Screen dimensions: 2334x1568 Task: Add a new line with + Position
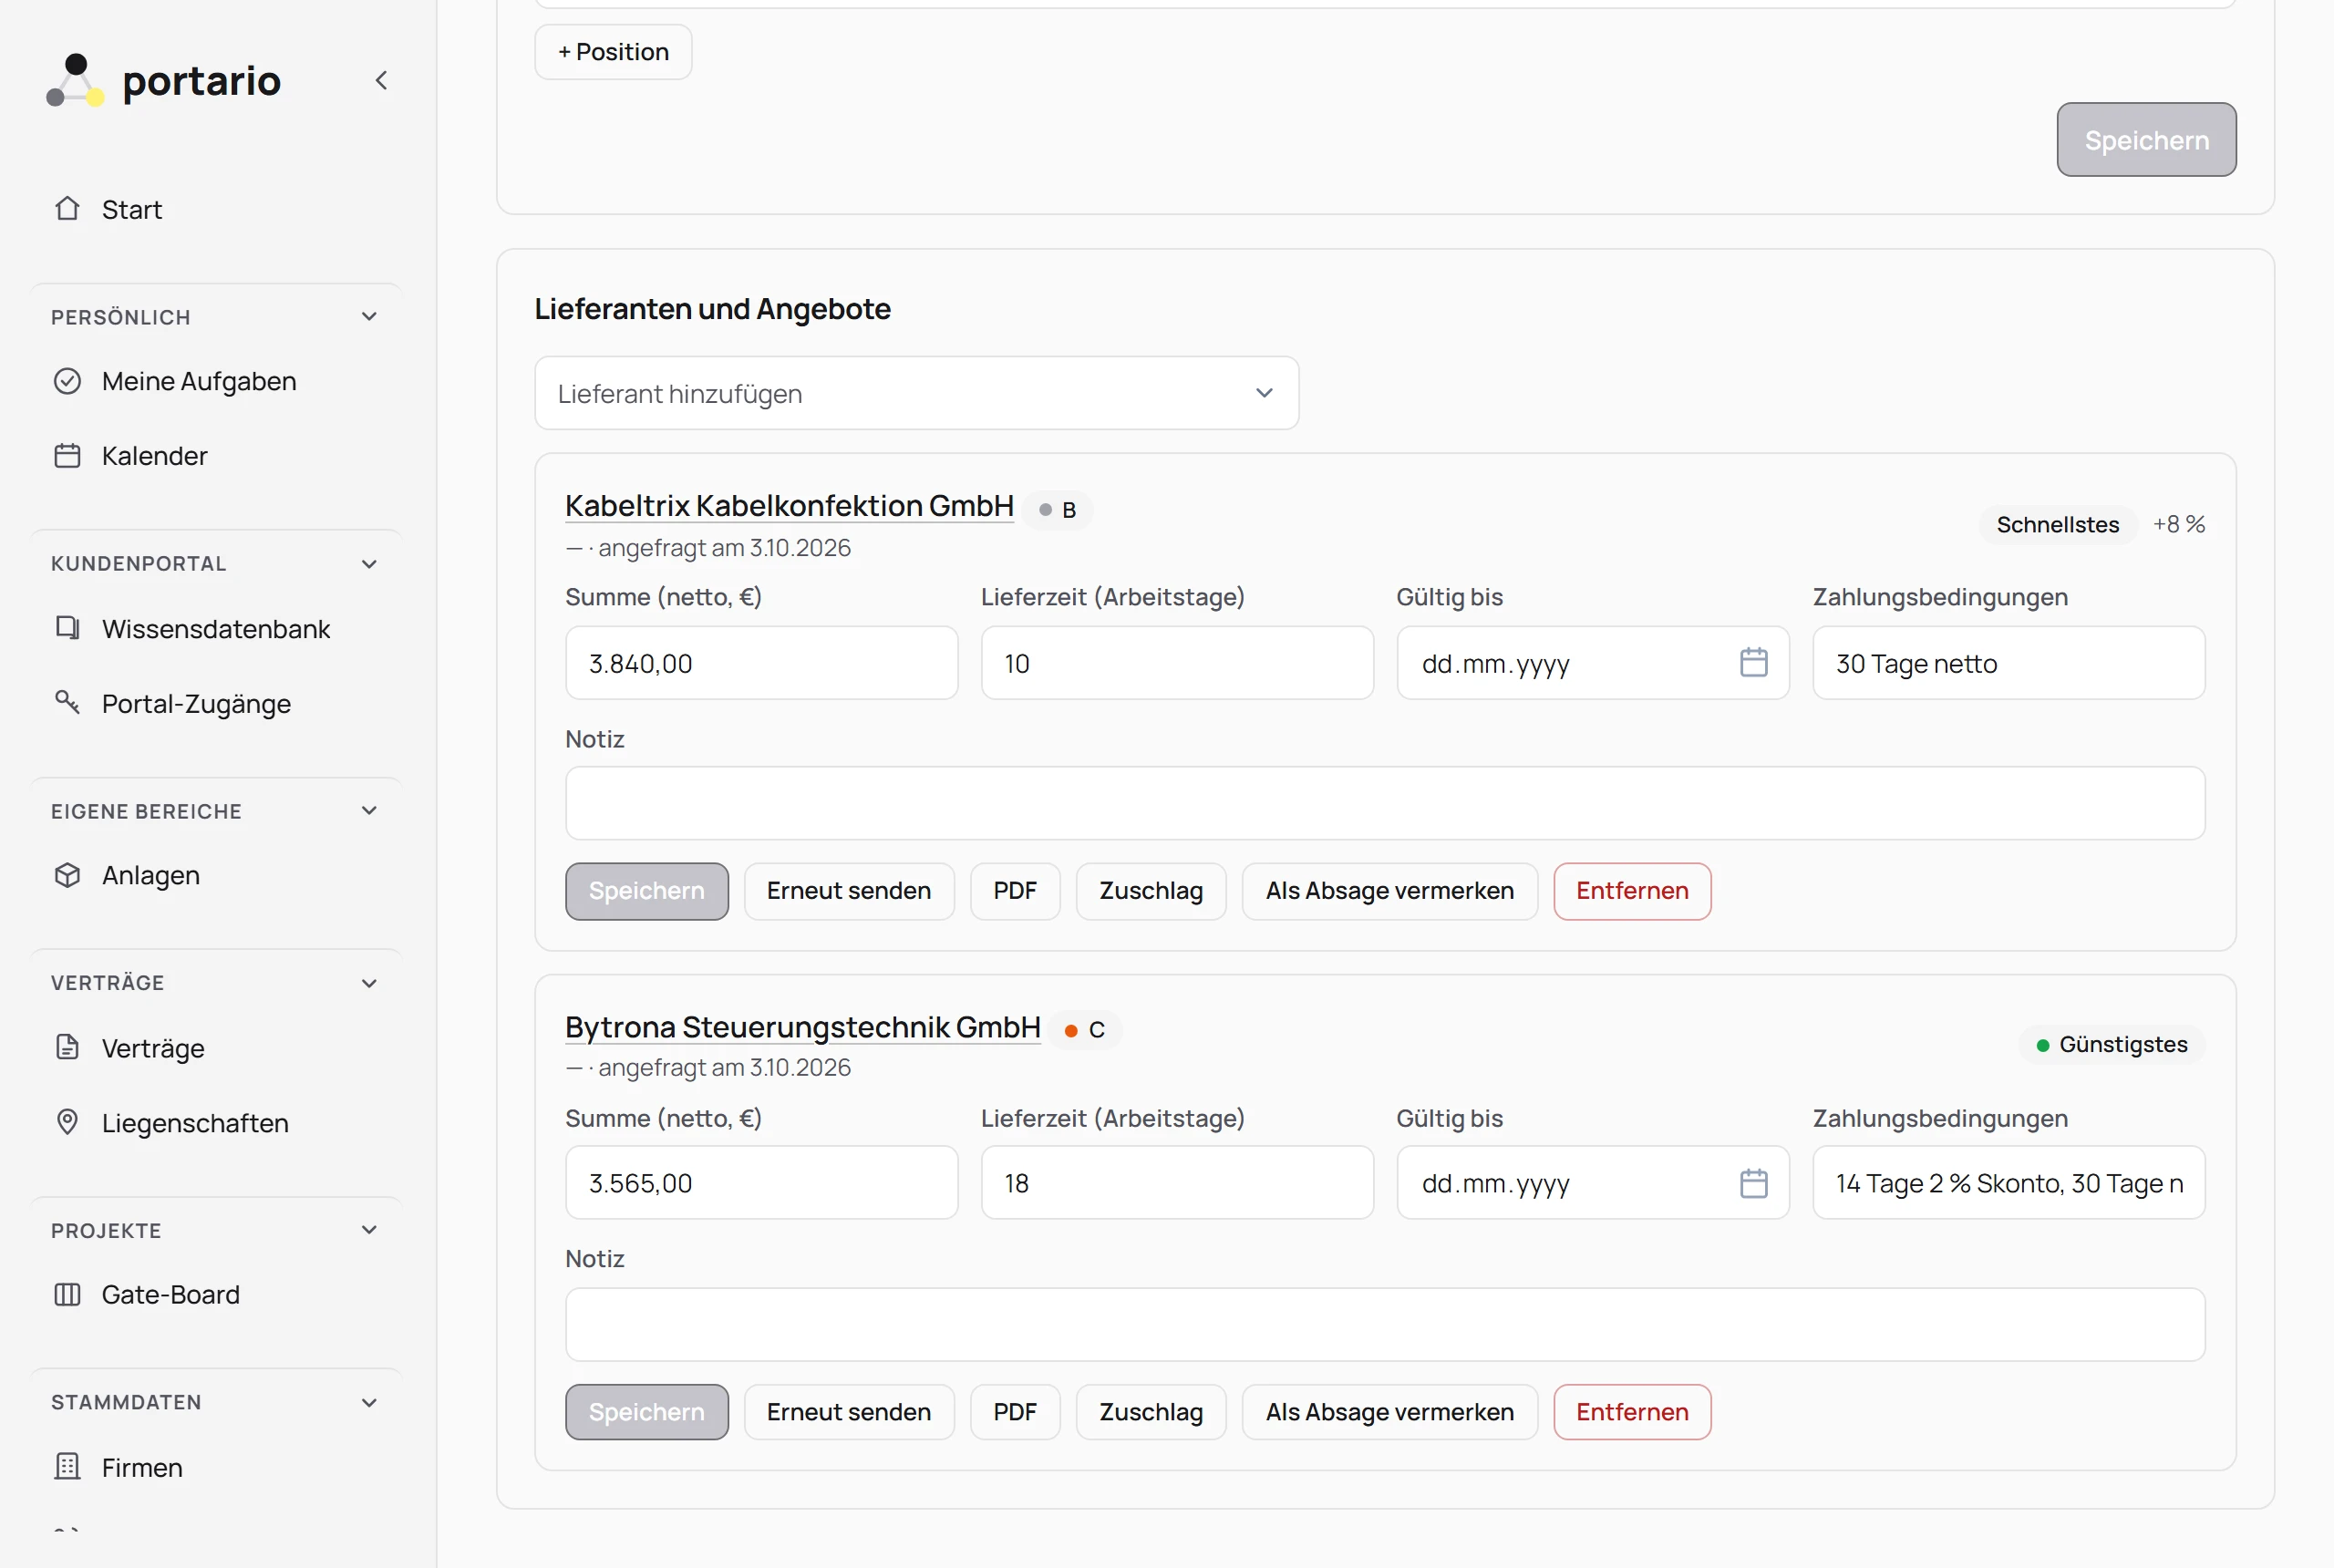click(x=613, y=52)
